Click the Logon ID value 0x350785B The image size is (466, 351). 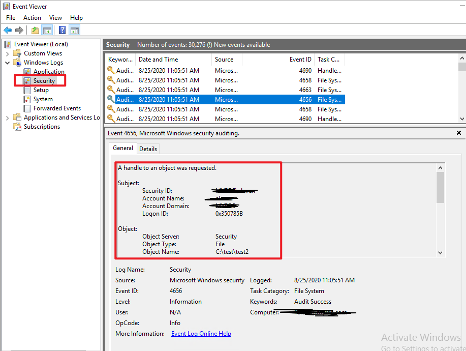point(229,214)
